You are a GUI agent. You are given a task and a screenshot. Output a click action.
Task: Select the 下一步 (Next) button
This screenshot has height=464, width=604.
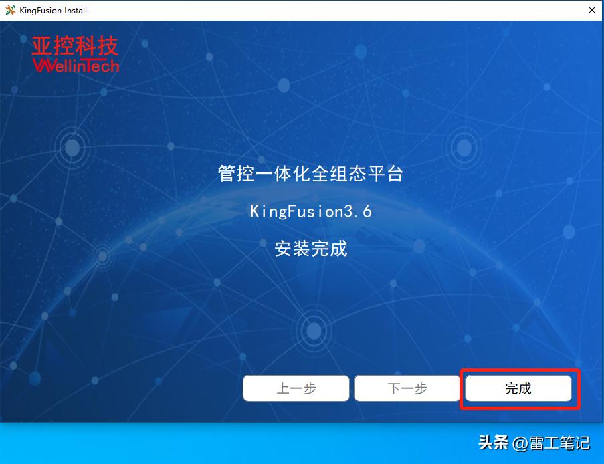tap(407, 388)
